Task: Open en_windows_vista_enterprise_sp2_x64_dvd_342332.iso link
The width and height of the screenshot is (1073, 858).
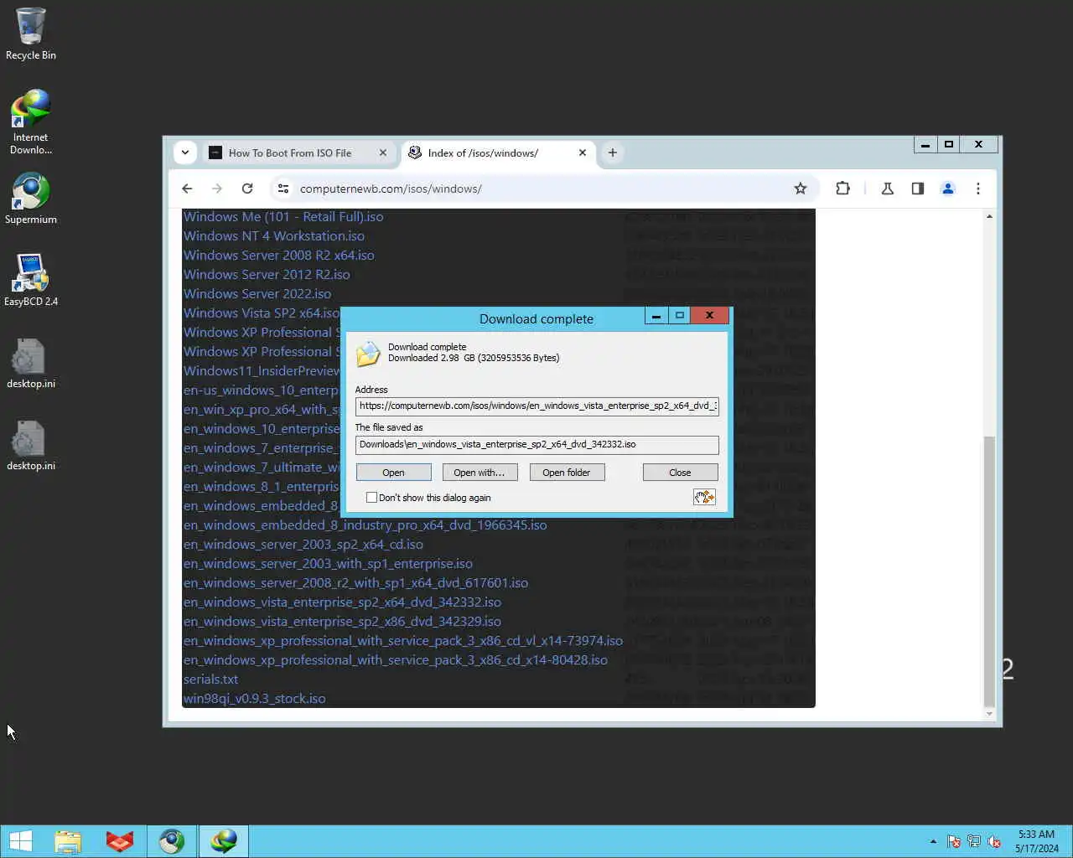Action: pos(342,602)
